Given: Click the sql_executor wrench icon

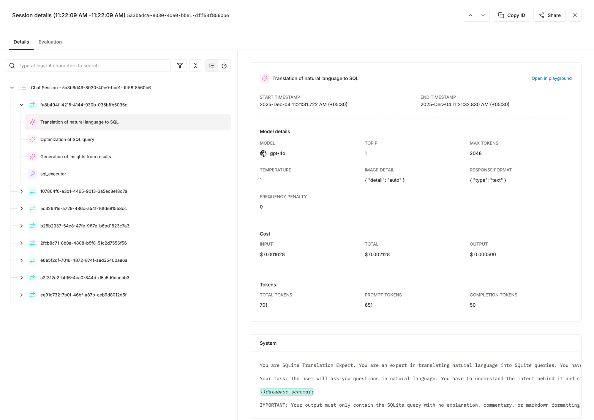Looking at the screenshot, I should coord(32,174).
